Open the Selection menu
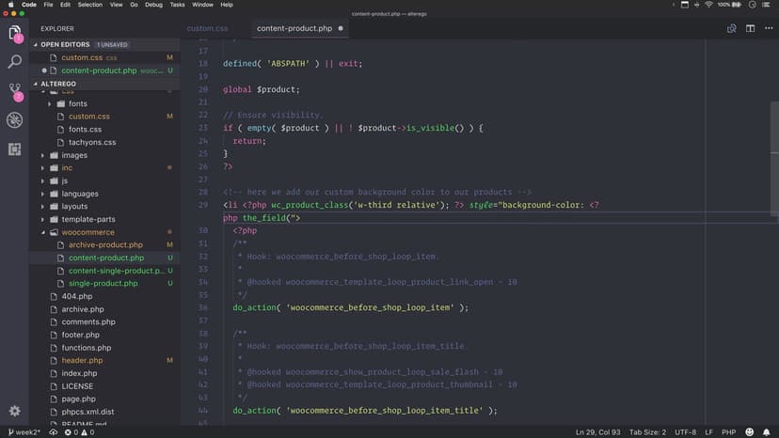The width and height of the screenshot is (779, 438). [90, 5]
